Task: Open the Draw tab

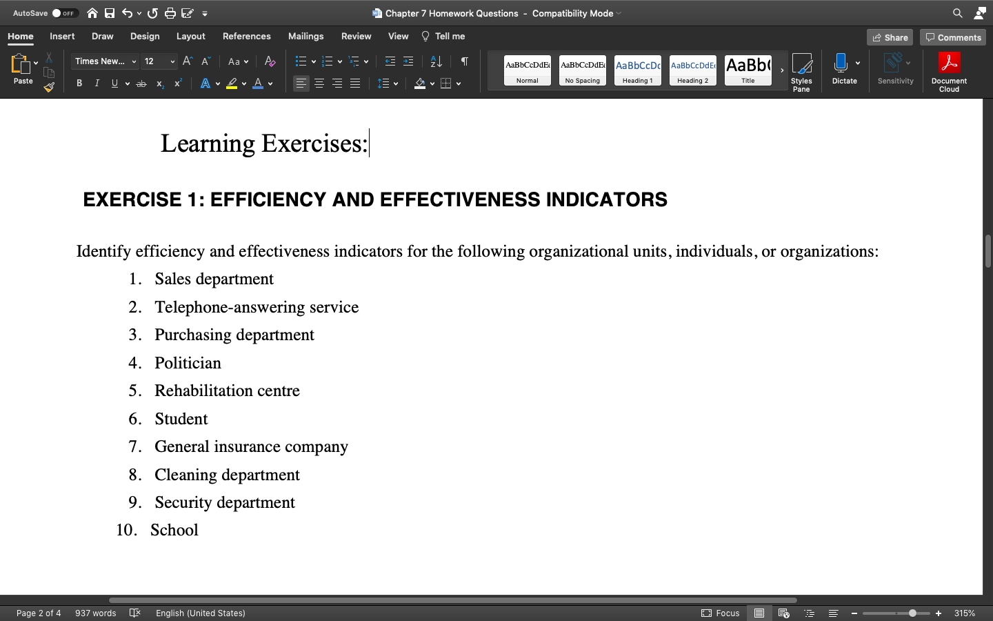Action: [x=103, y=36]
